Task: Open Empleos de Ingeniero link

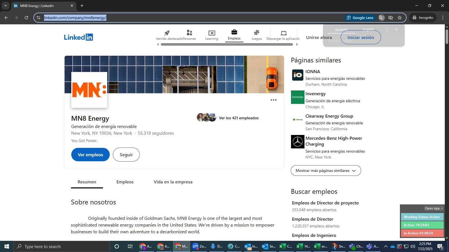Action: tap(314, 235)
